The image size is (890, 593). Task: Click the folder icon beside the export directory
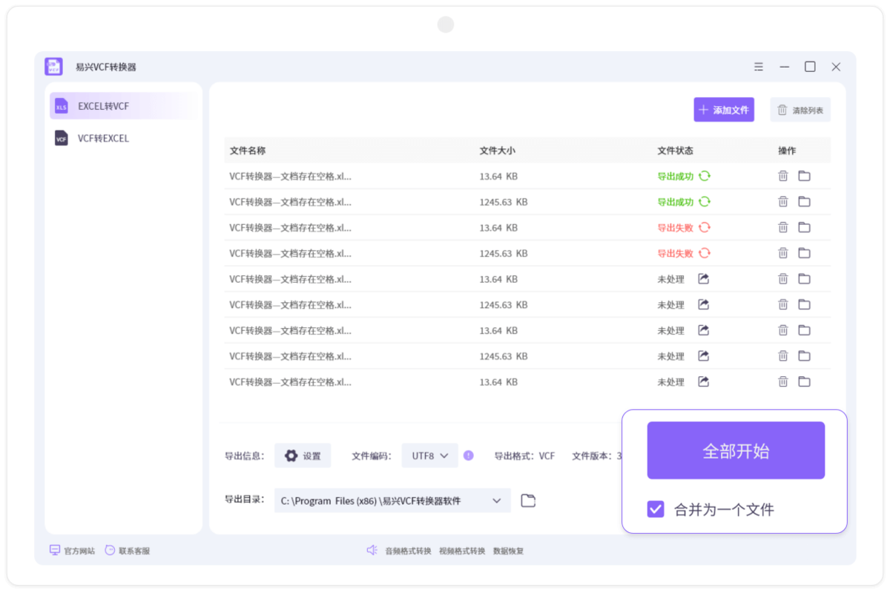click(x=527, y=500)
